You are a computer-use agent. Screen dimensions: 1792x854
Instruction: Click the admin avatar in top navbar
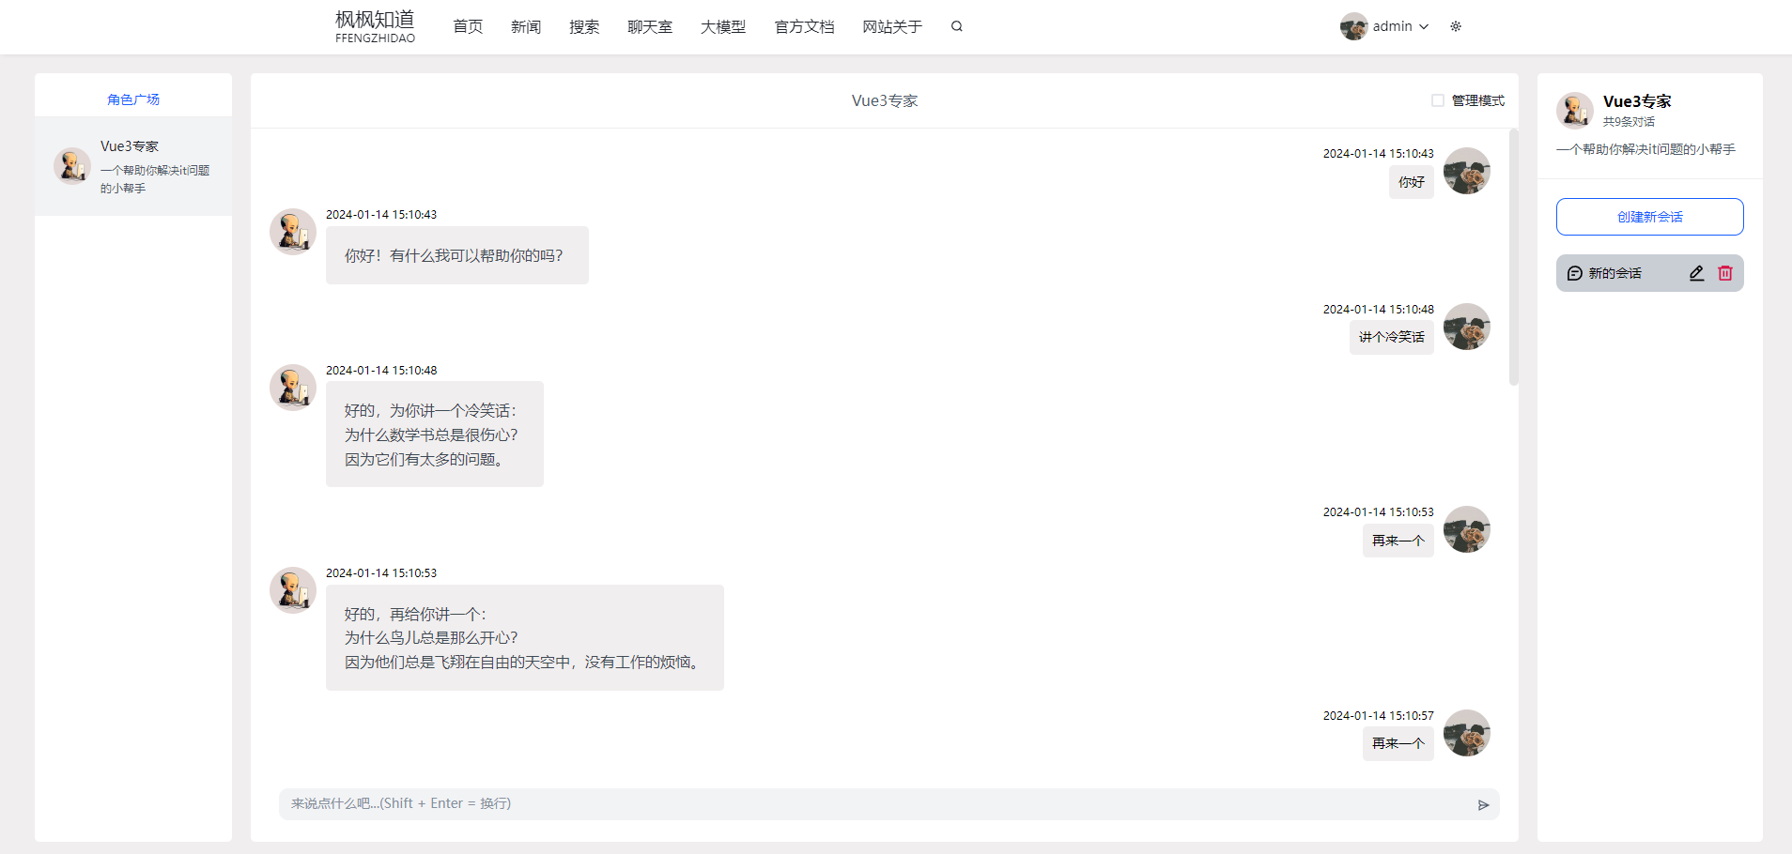click(1353, 26)
